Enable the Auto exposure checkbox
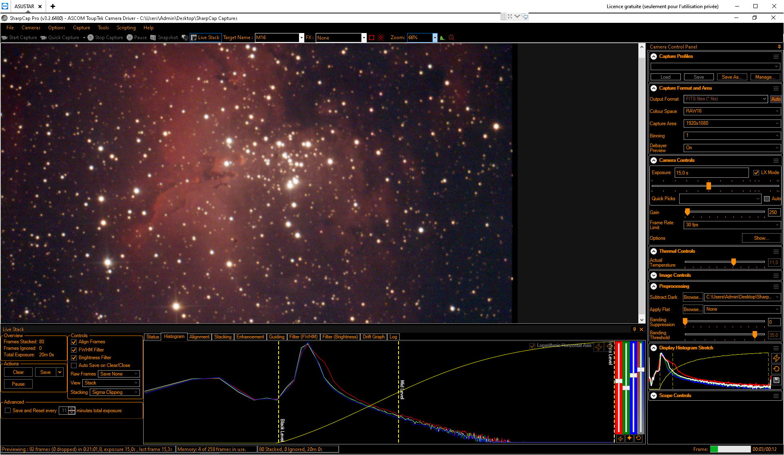Viewport: 784px width, 455px height. pyautogui.click(x=767, y=199)
